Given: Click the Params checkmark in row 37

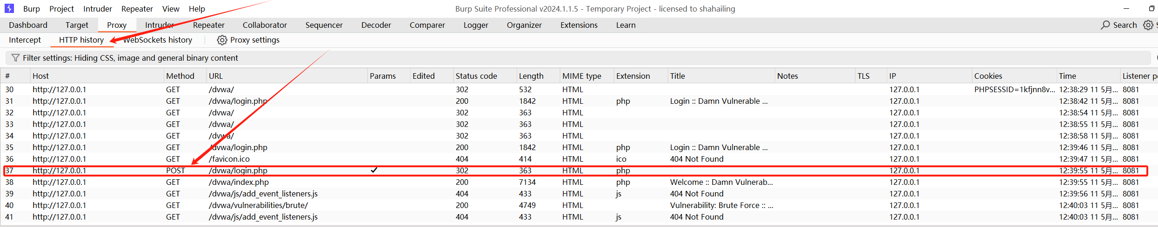Looking at the screenshot, I should tap(374, 170).
